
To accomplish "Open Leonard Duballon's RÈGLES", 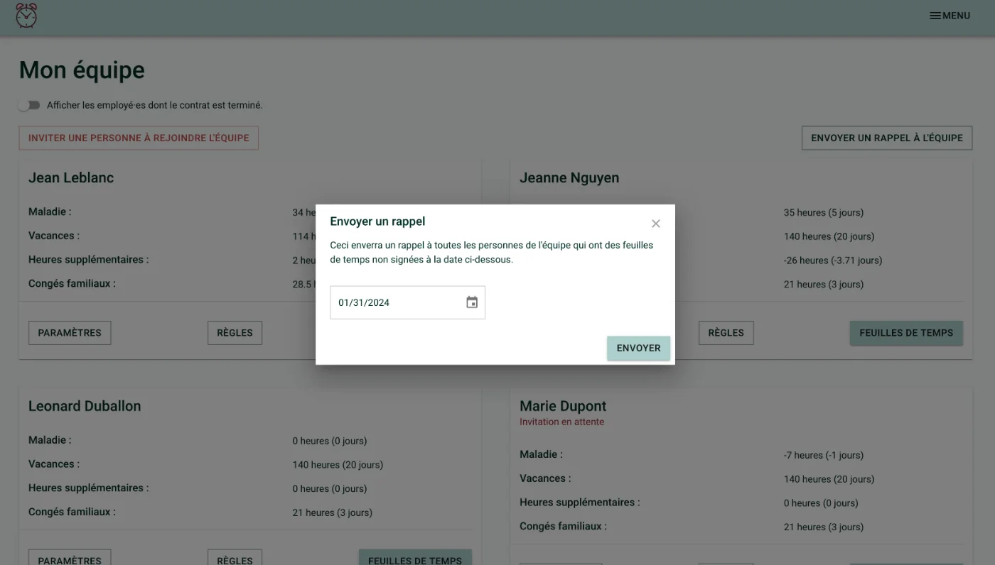I will (x=235, y=557).
